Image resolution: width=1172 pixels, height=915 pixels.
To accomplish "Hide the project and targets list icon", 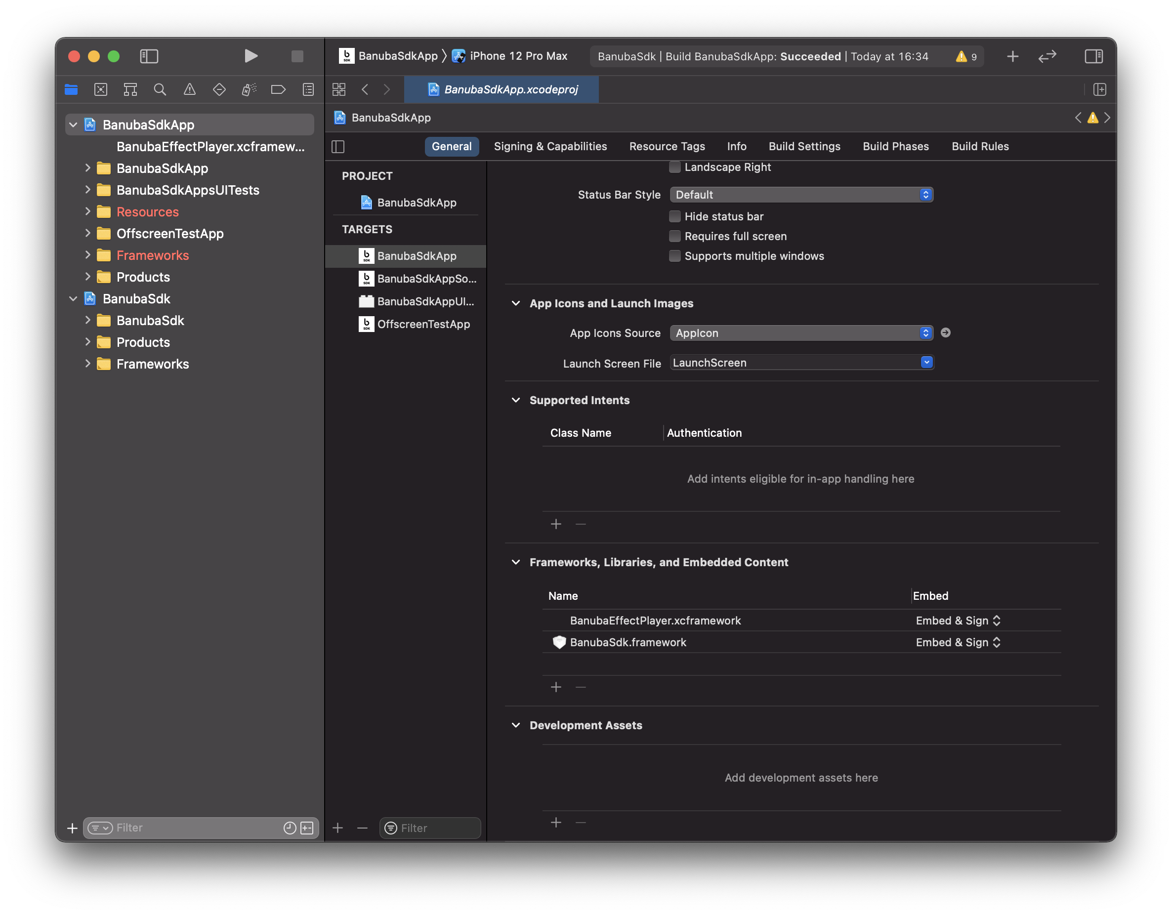I will click(x=338, y=147).
